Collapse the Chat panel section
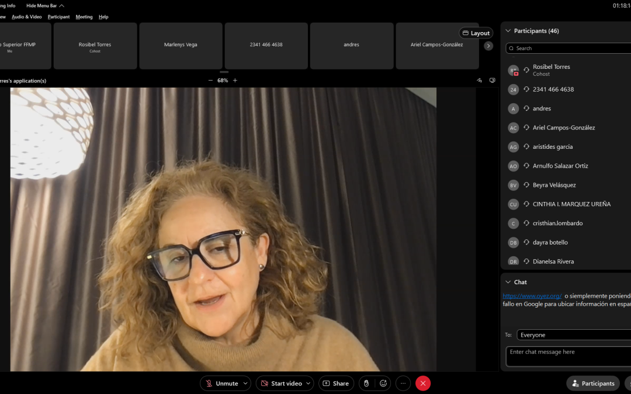Image resolution: width=631 pixels, height=394 pixels. tap(508, 282)
